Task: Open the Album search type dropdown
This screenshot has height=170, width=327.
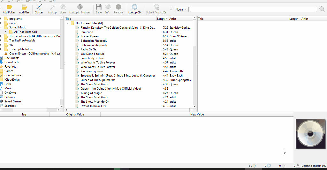Action: click(x=182, y=10)
